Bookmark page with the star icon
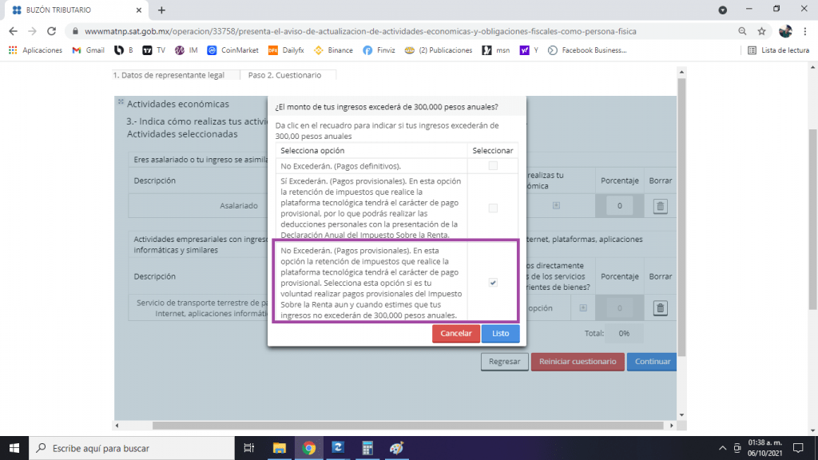The width and height of the screenshot is (818, 460). [761, 31]
